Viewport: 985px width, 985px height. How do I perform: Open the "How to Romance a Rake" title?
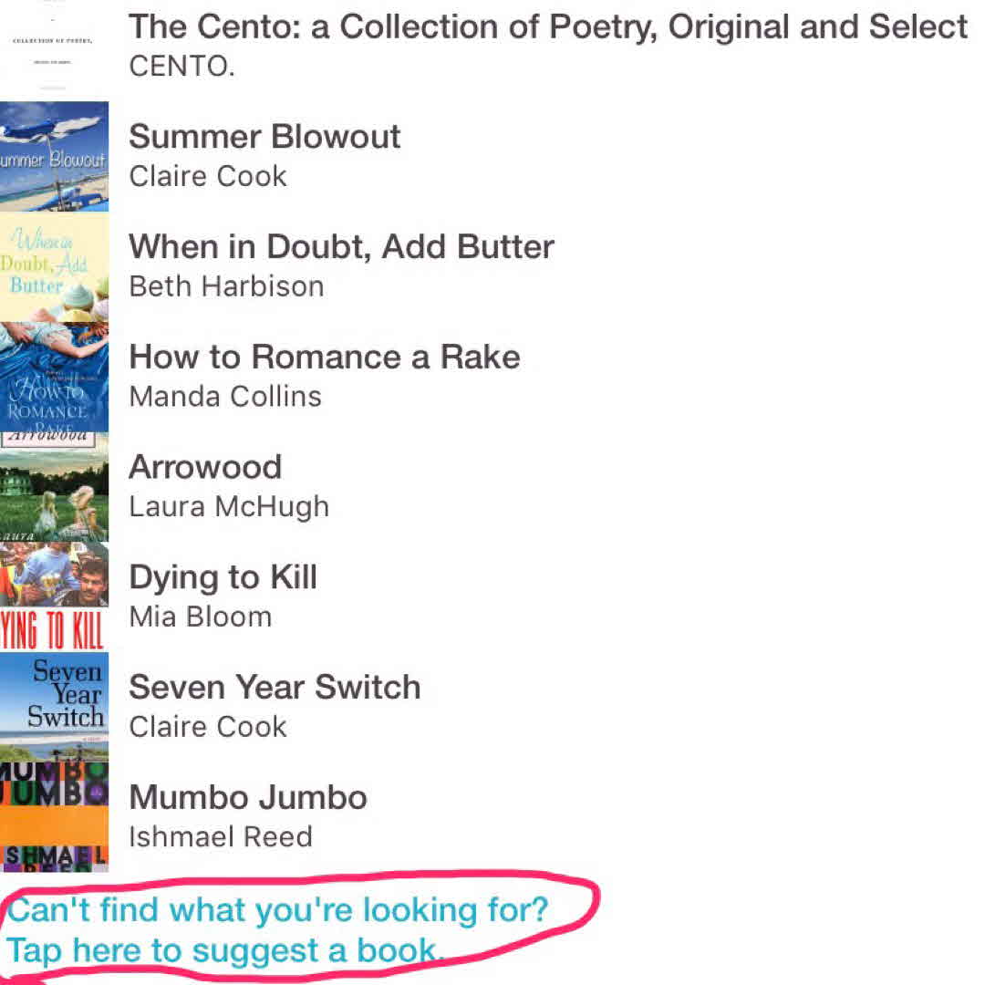tap(324, 357)
